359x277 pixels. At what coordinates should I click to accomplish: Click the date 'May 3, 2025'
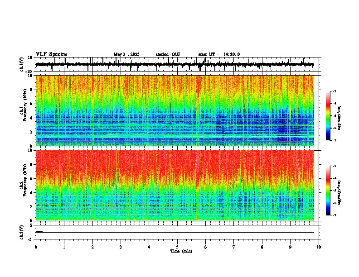126,54
